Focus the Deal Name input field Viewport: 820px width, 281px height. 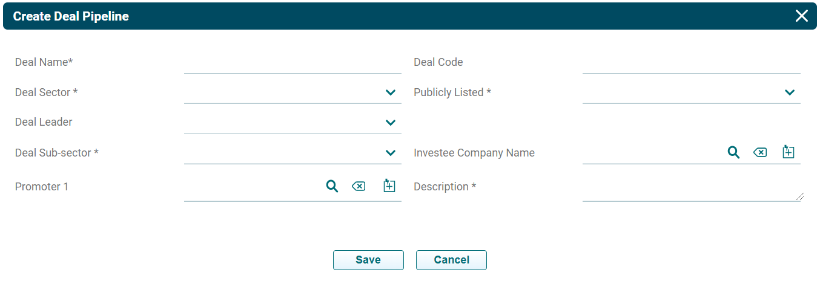293,63
